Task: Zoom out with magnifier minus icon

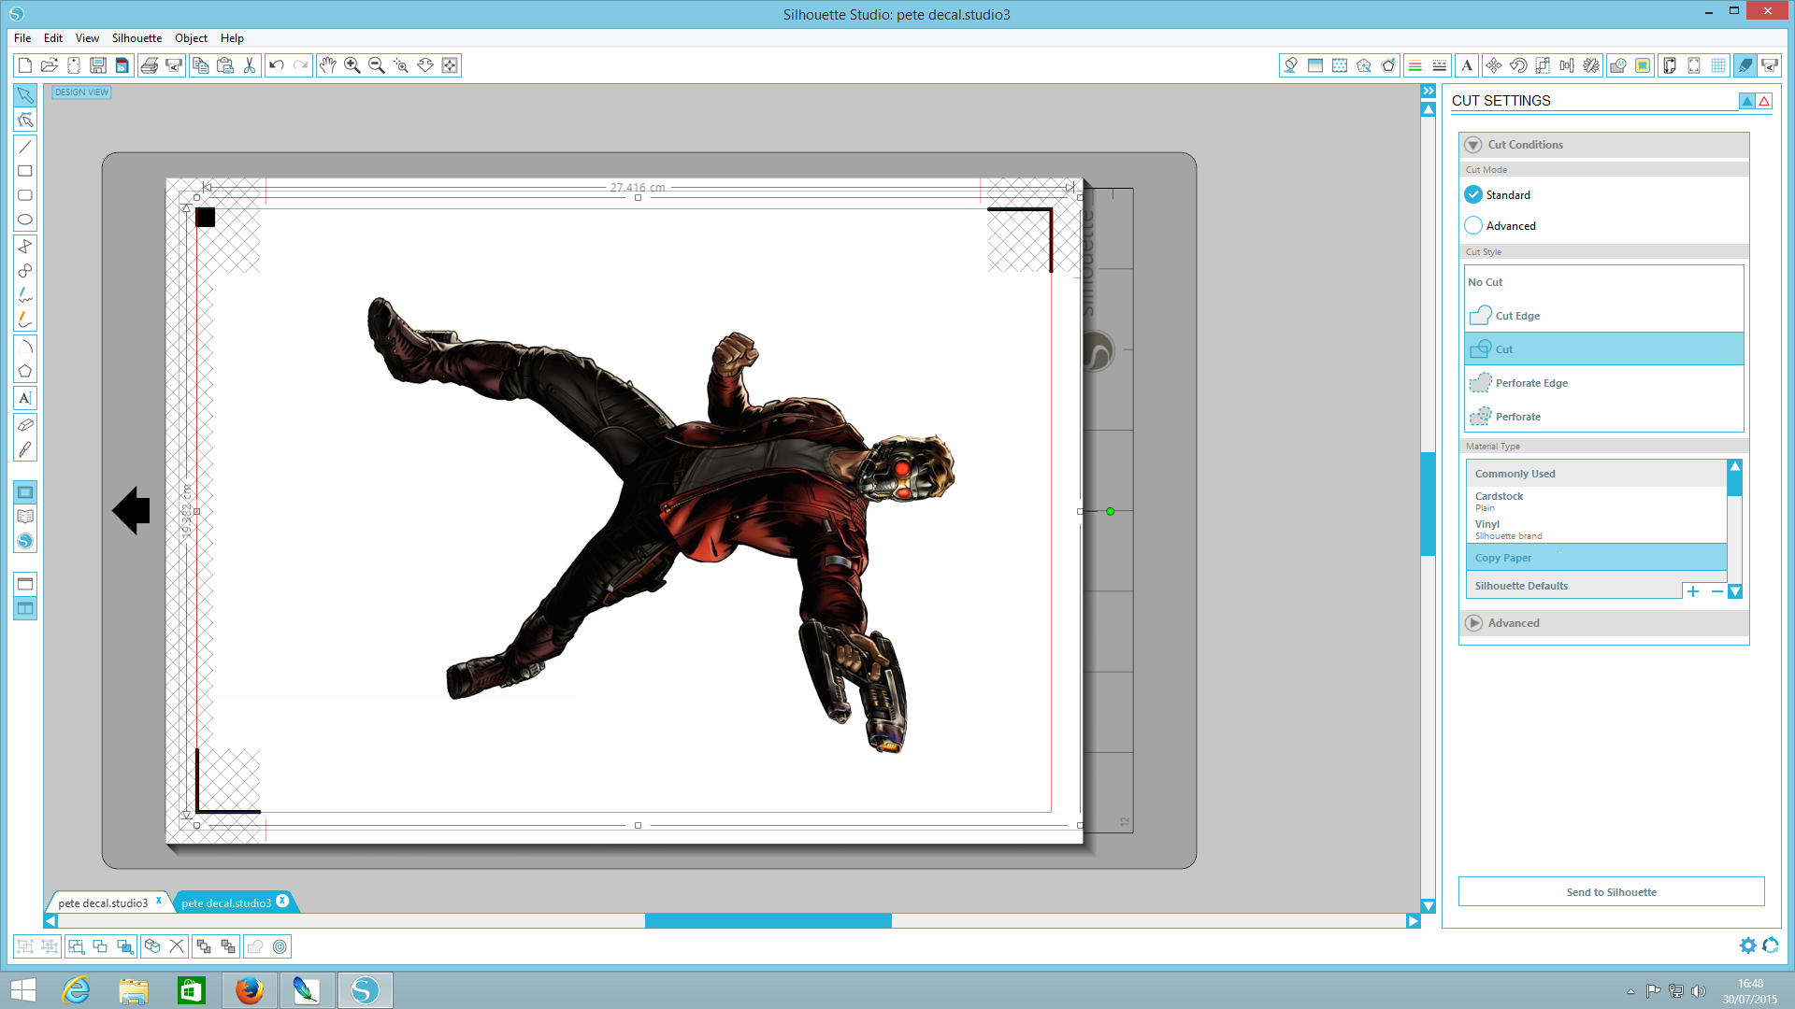Action: coord(377,65)
